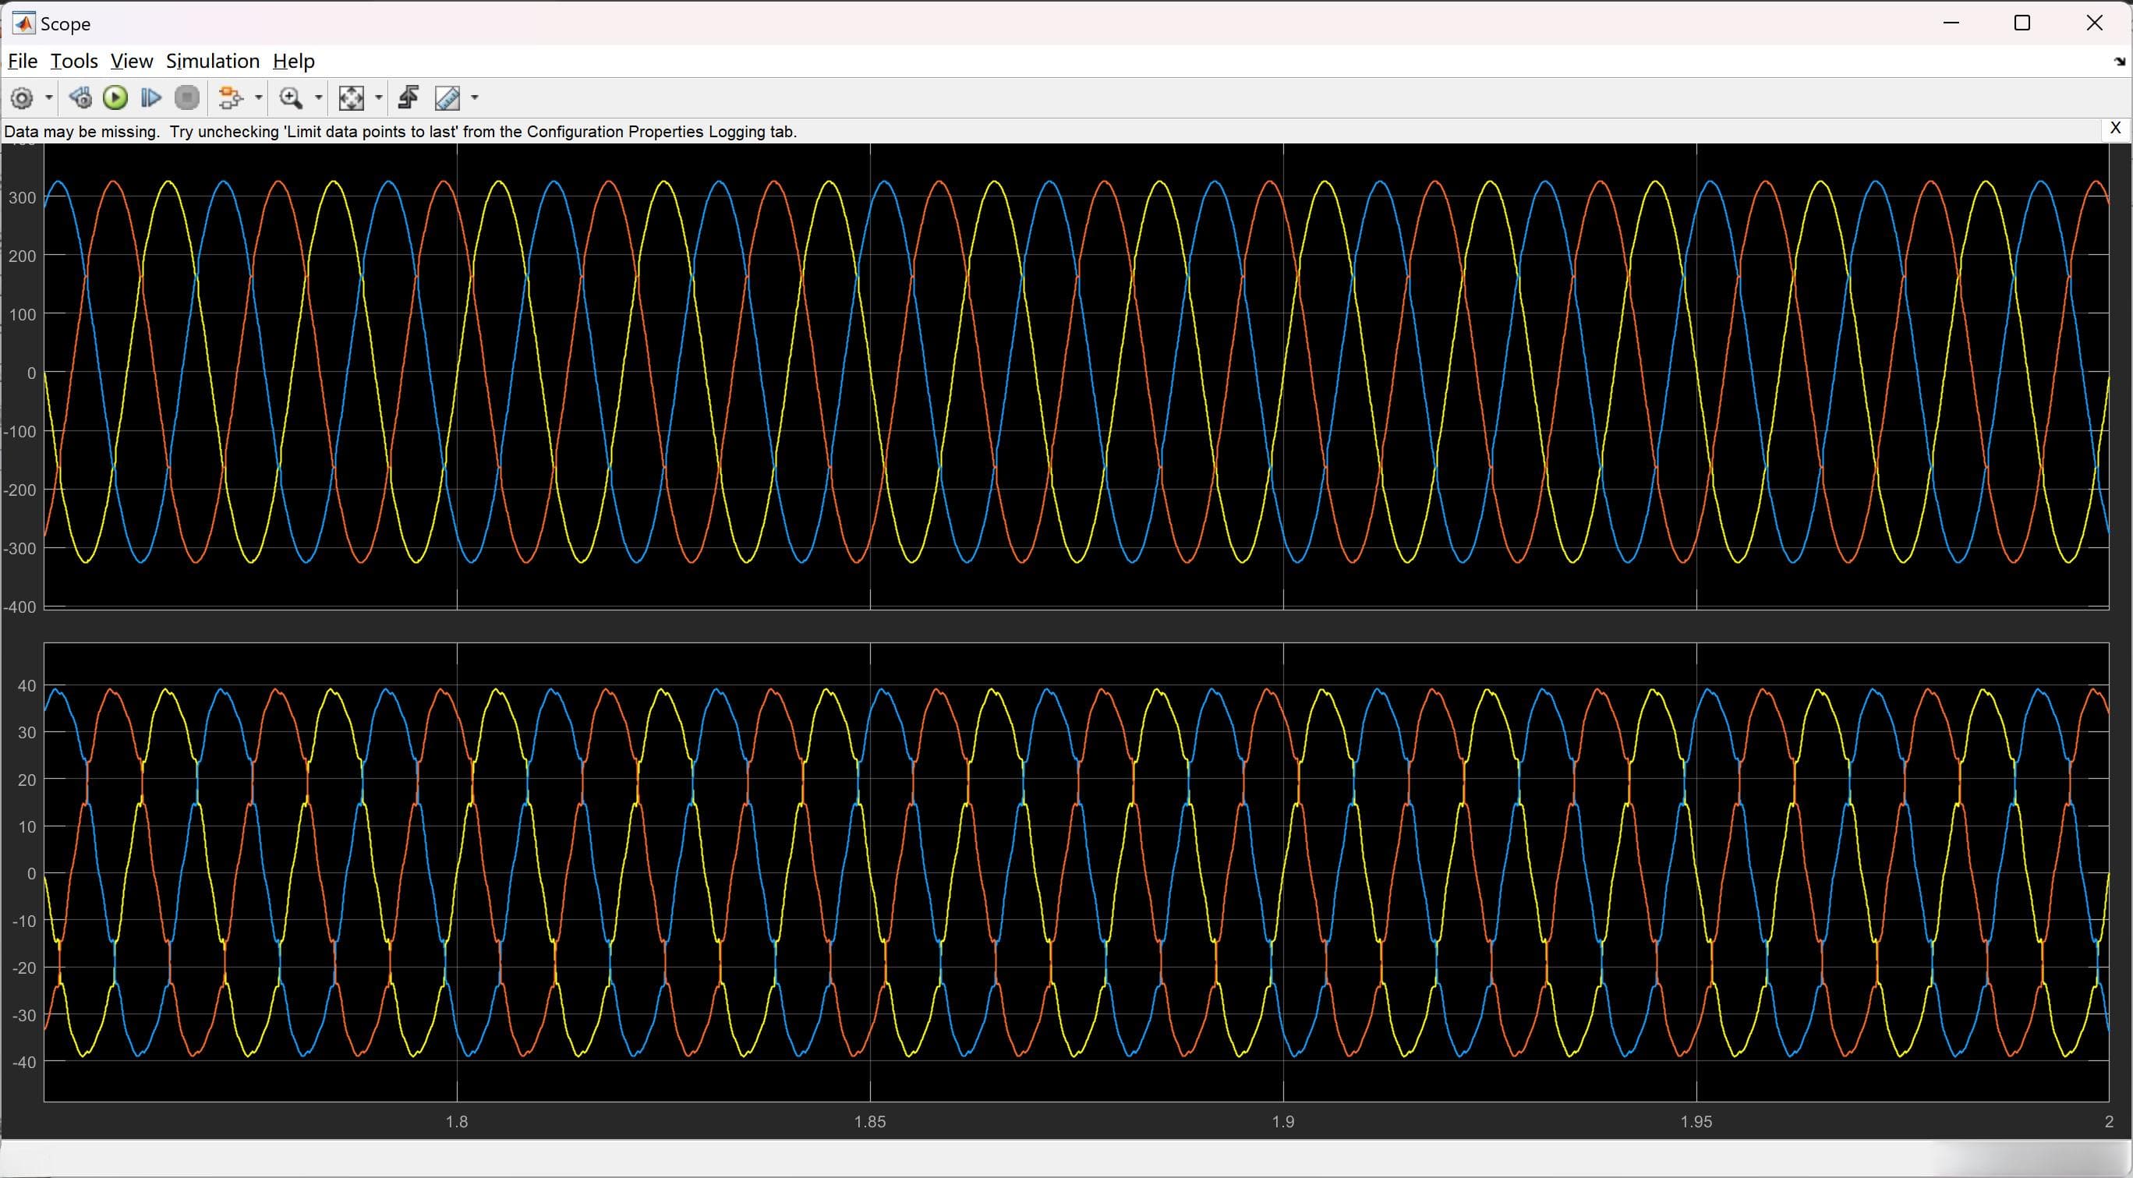The width and height of the screenshot is (2133, 1178).
Task: Expand the Highlight Simulink Block dropdown arrow
Action: tap(258, 97)
